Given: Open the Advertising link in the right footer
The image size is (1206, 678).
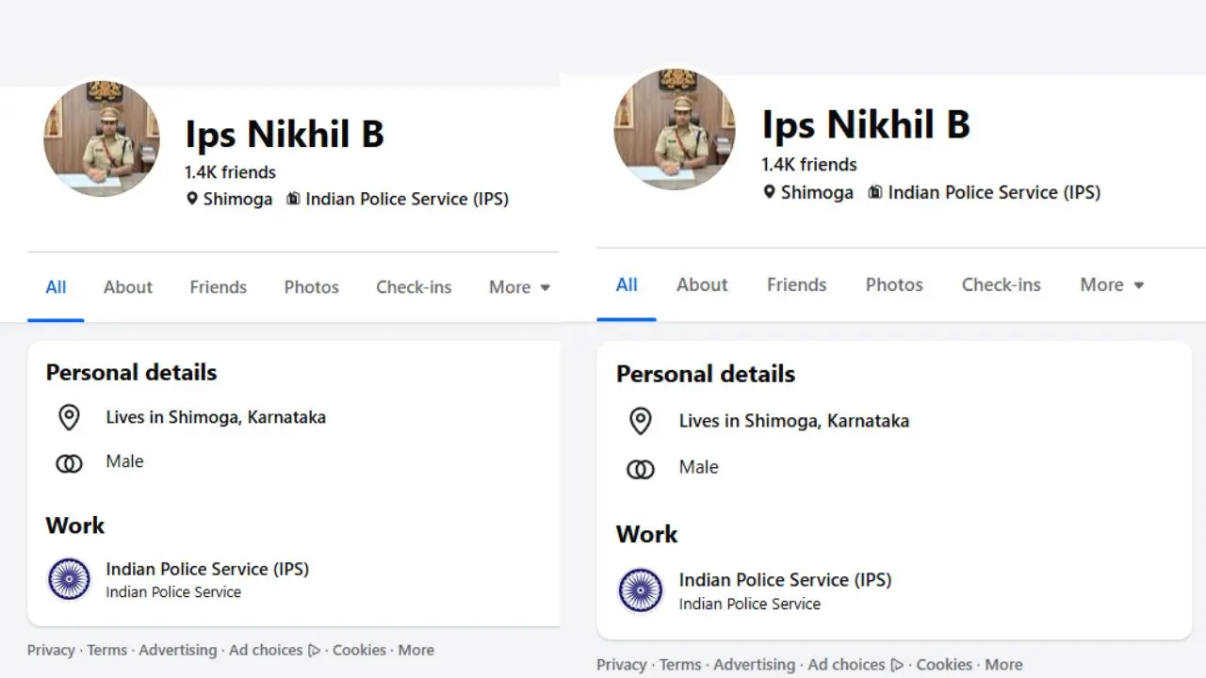Looking at the screenshot, I should (x=754, y=665).
